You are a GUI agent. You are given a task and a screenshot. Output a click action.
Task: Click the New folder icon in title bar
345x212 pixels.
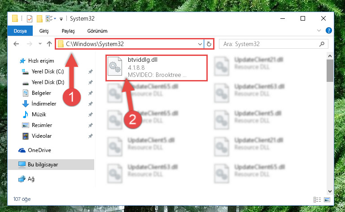pos(39,19)
